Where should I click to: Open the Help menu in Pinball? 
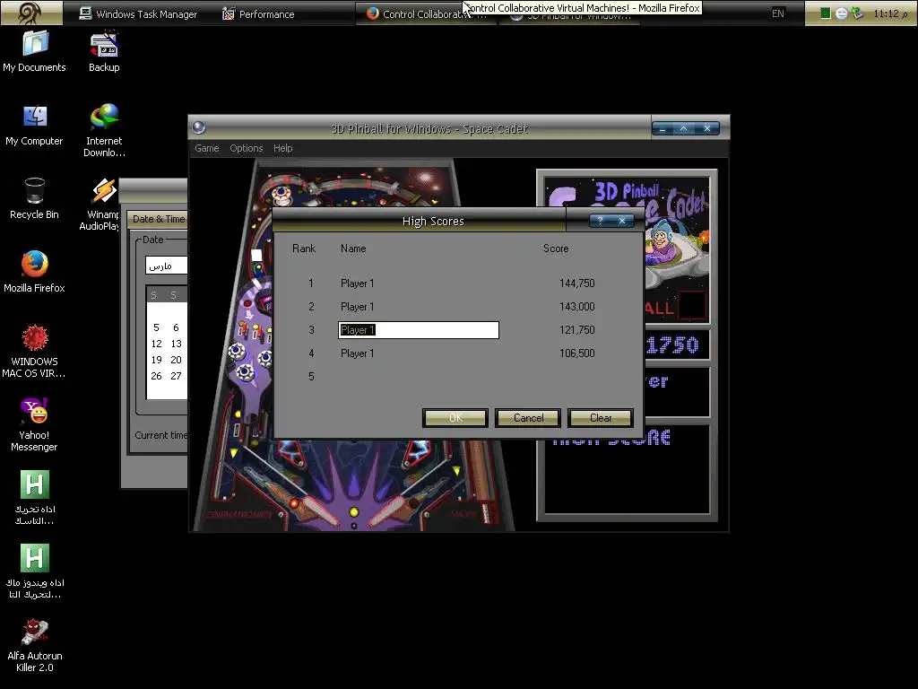[282, 148]
